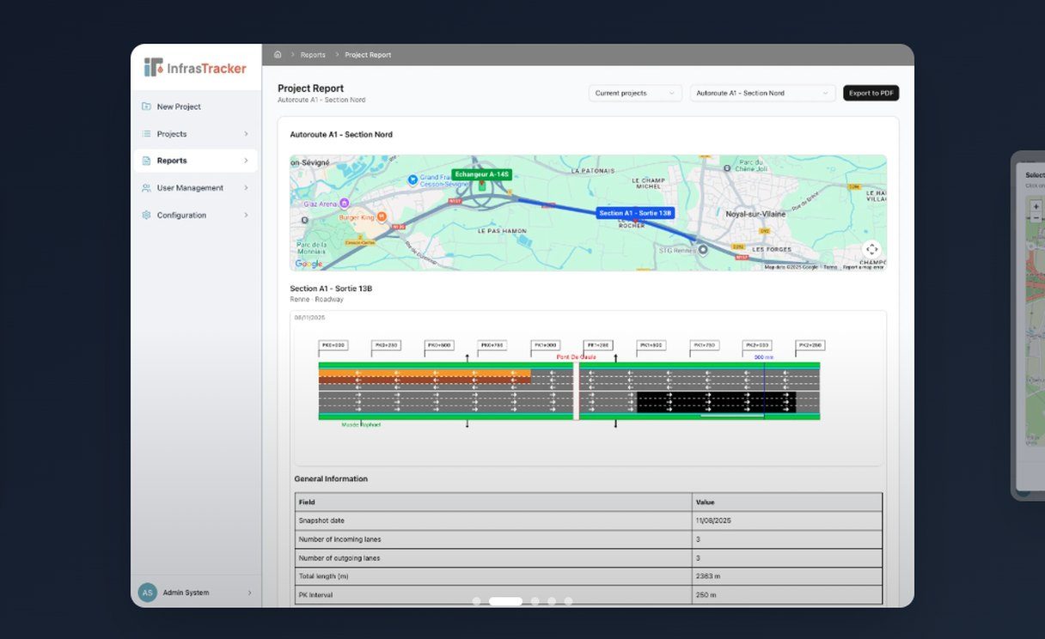Click the Glaz Arena map pin
This screenshot has width=1045, height=639.
click(x=344, y=204)
